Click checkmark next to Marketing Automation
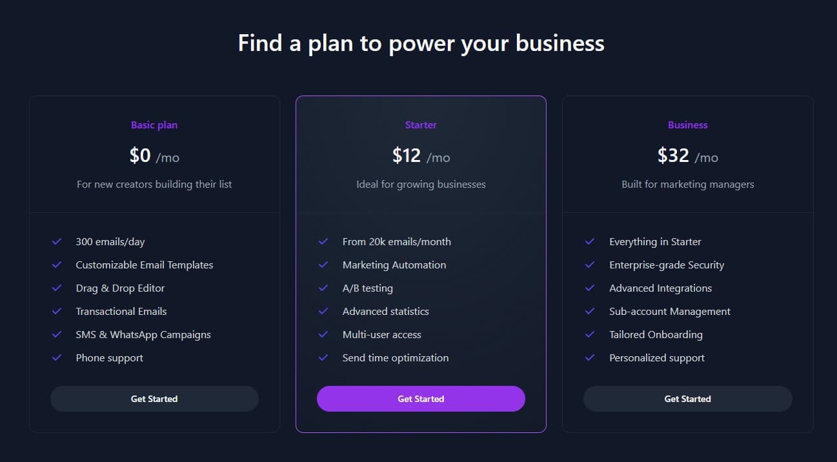 coord(323,265)
